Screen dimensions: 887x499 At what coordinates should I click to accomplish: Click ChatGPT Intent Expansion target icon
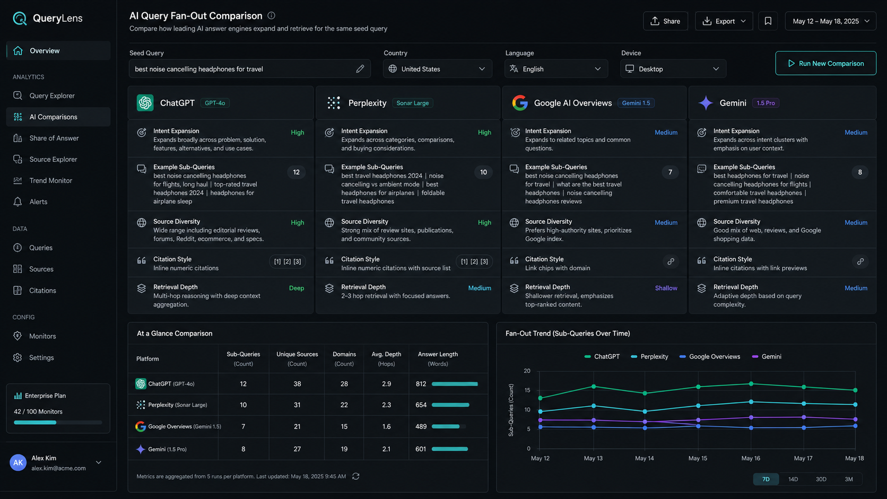[142, 133]
